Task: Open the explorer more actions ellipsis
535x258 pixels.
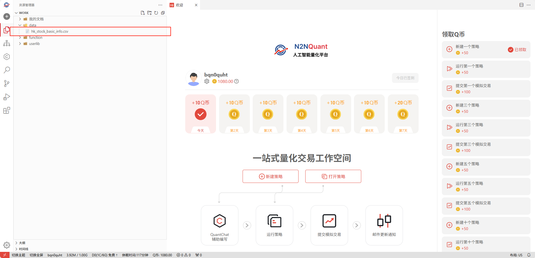Action: pyautogui.click(x=160, y=5)
